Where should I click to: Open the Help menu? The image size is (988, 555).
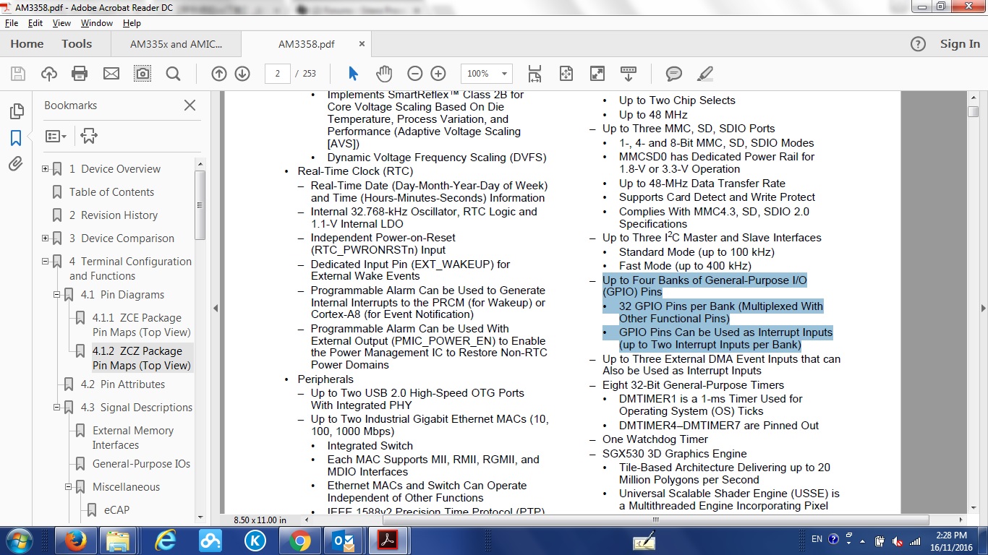pyautogui.click(x=132, y=23)
